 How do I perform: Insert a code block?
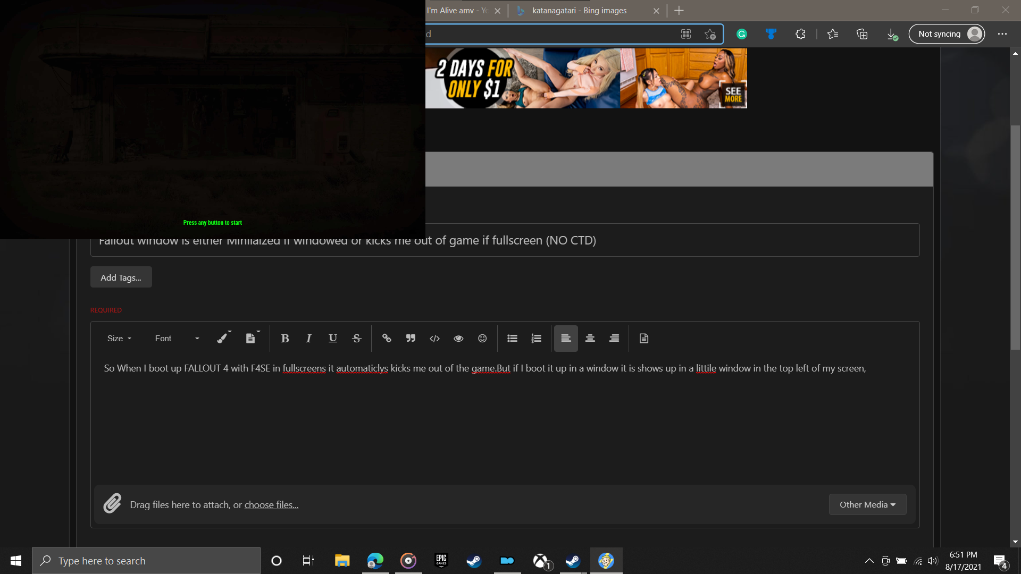point(434,339)
